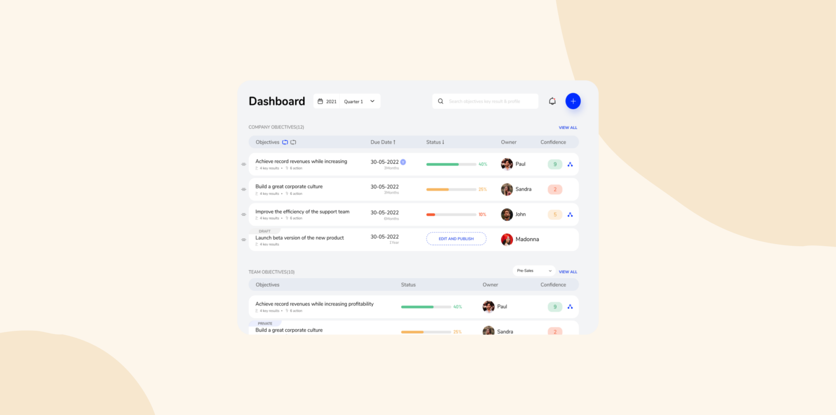Click confidence badge 9 in company objectives

555,164
